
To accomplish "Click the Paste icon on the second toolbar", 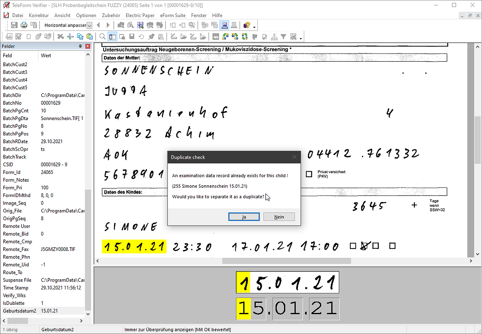I will 89,36.
